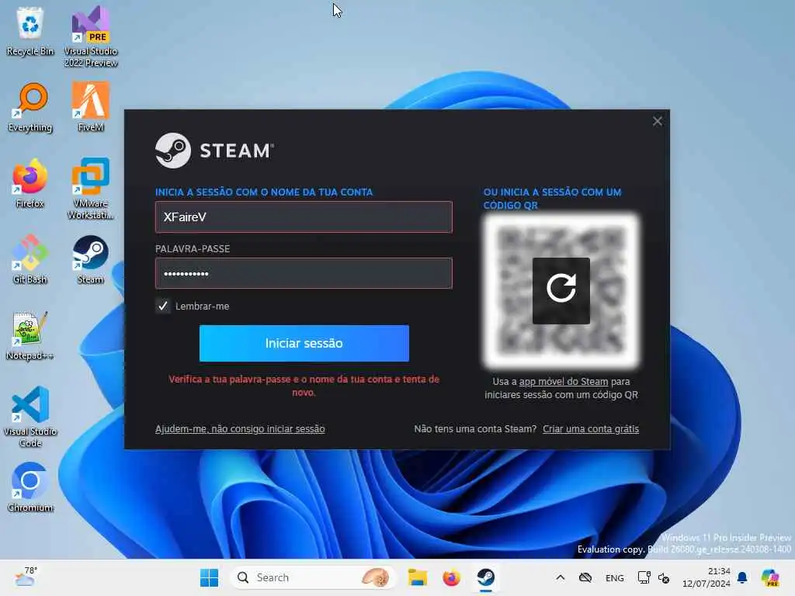This screenshot has width=795, height=596.
Task: Open the 'Ajudem-me, não consigo iniciar sessão' link
Action: point(240,428)
